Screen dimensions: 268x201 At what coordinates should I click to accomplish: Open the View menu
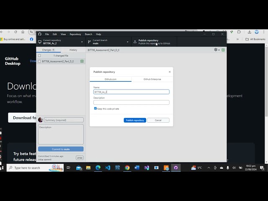(x=63, y=34)
